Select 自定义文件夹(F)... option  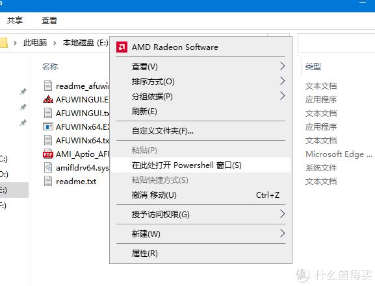point(201,131)
